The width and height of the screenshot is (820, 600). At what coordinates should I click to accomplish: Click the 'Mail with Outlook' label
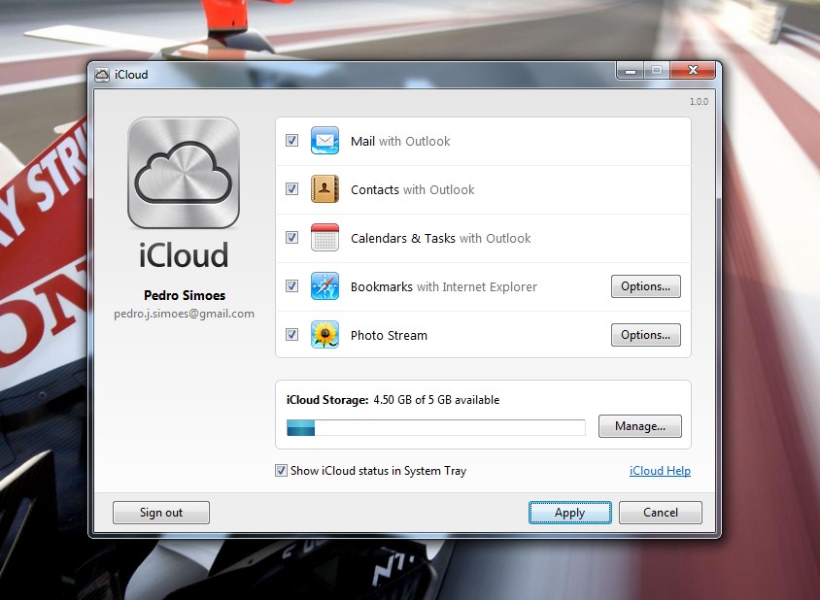(x=400, y=141)
